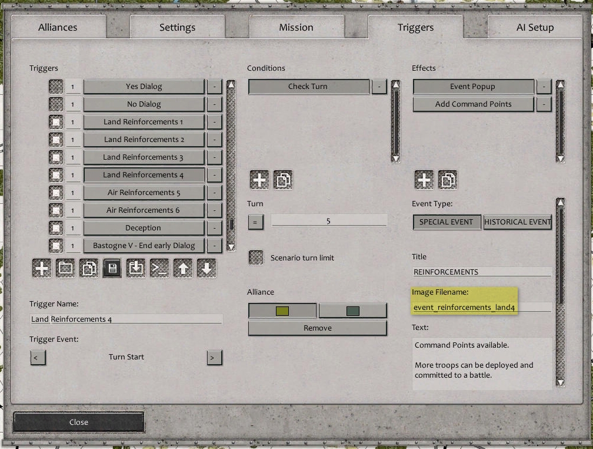This screenshot has width=593, height=449.
Task: Import triggers using the download icon
Action: 136,268
